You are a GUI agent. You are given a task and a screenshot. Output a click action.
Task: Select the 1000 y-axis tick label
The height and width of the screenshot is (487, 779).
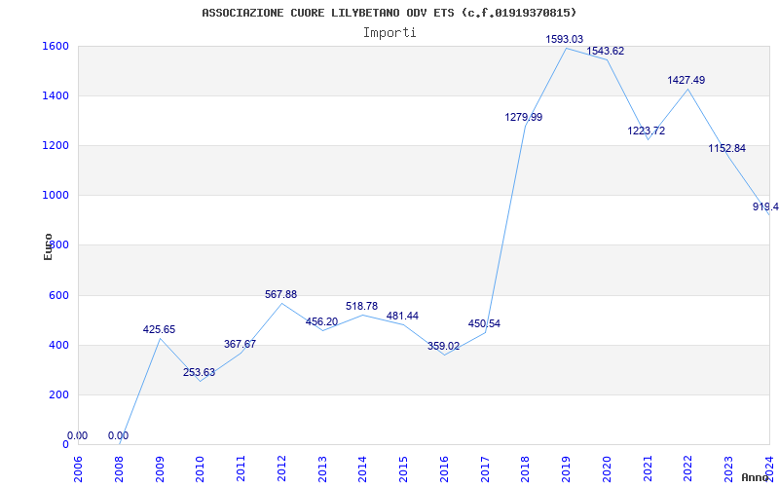tap(56, 196)
